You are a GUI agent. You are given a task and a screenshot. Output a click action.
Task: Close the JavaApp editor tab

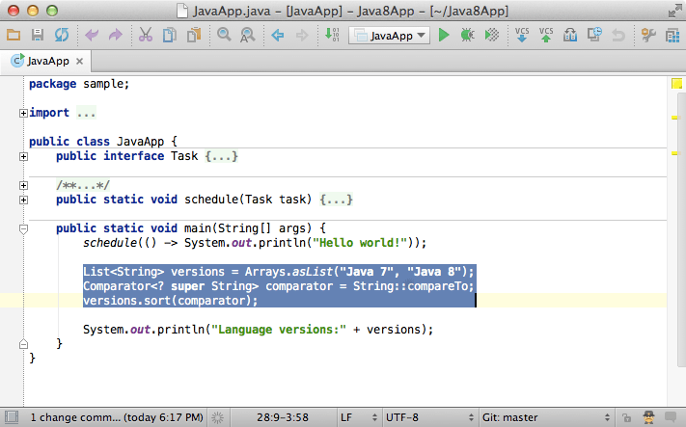(80, 61)
